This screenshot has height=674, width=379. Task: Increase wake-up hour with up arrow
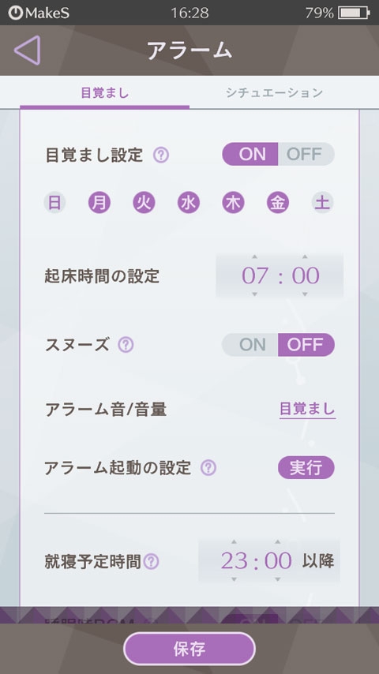click(255, 257)
